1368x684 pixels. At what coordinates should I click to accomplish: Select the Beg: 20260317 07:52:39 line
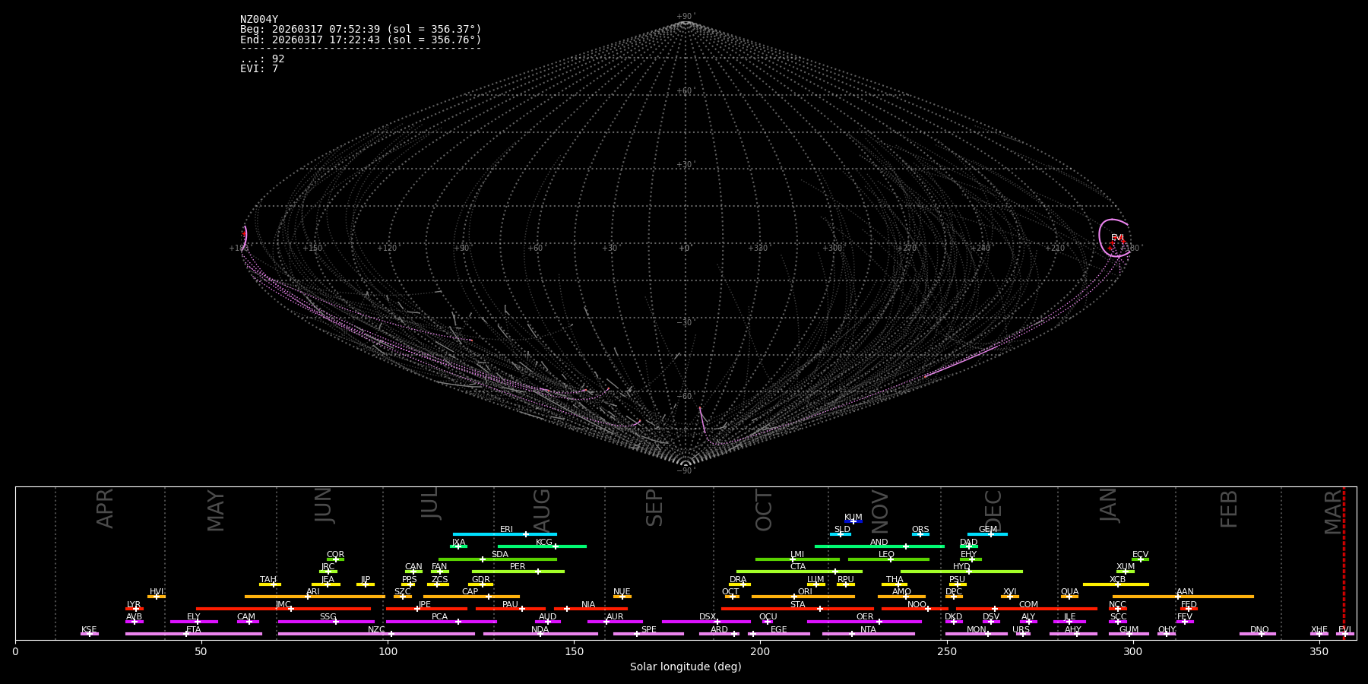click(x=361, y=30)
